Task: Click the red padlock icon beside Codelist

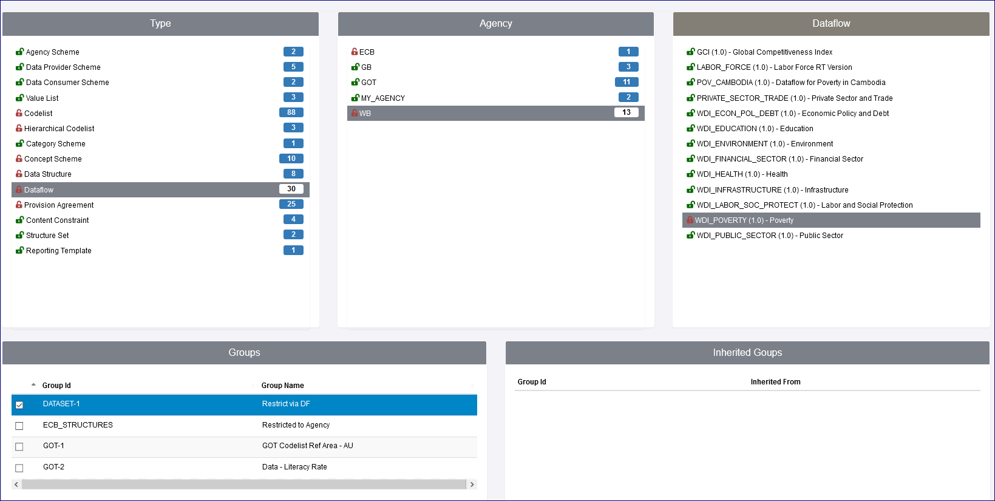Action: (x=19, y=113)
